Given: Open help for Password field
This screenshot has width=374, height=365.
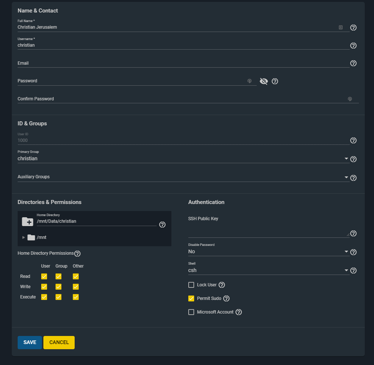Looking at the screenshot, I should click(x=275, y=81).
